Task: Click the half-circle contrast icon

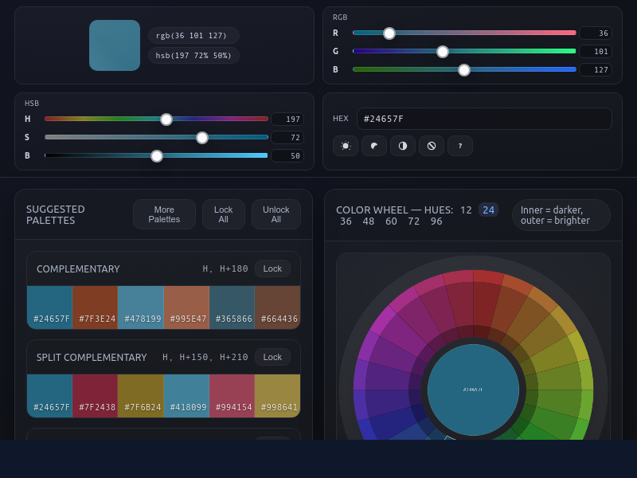Action: 402,146
